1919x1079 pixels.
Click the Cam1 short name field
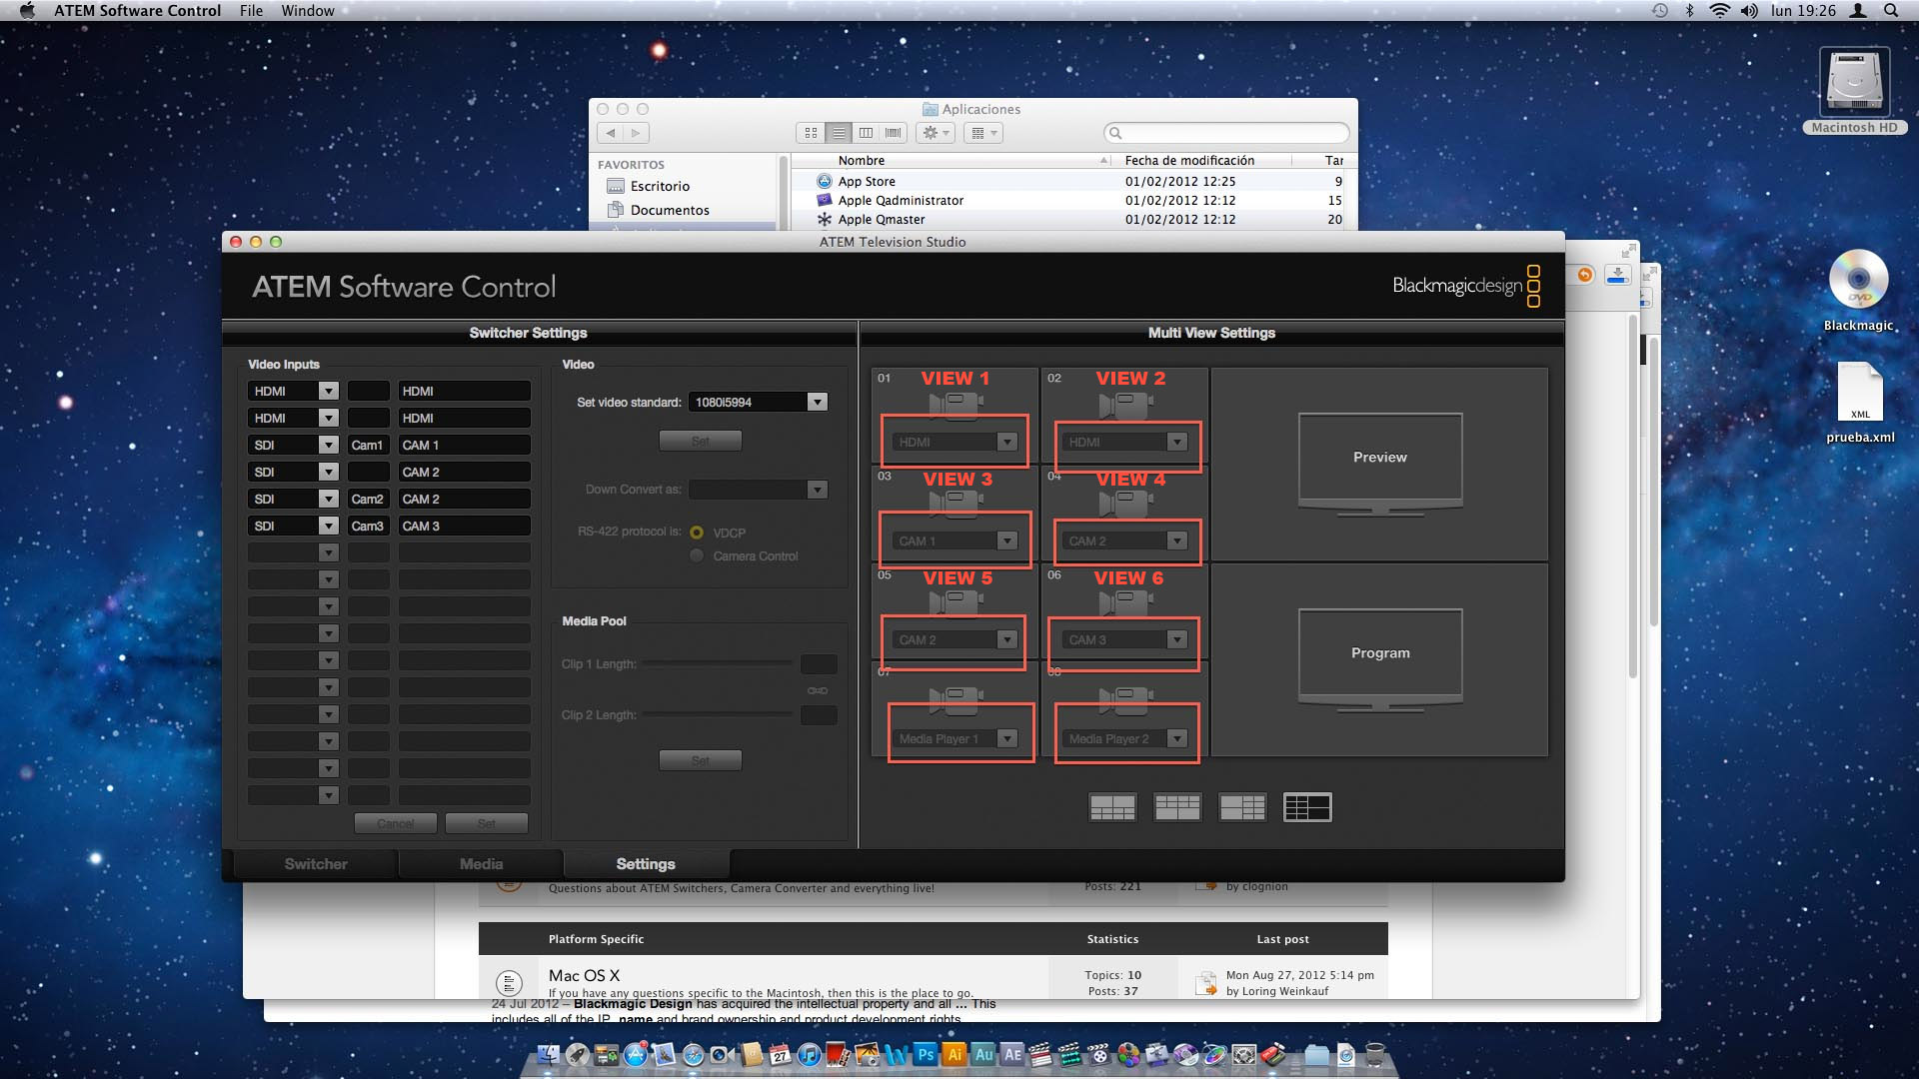pyautogui.click(x=368, y=445)
